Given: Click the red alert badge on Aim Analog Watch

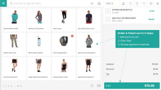Looking at the screenshot, I should point(72,36).
